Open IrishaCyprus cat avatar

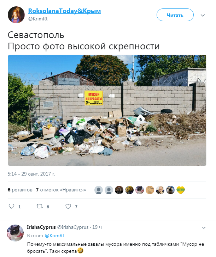click(15, 233)
